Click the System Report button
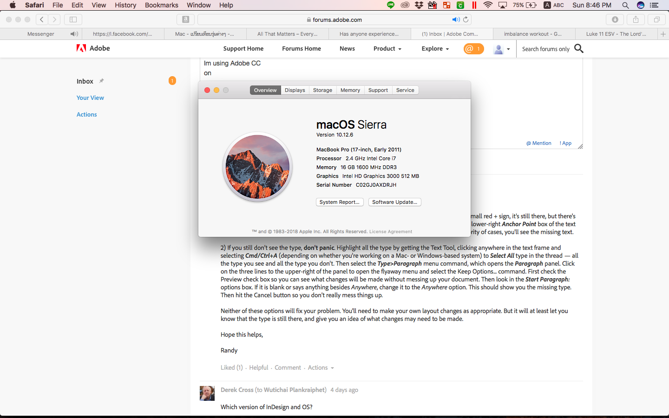 pyautogui.click(x=340, y=202)
